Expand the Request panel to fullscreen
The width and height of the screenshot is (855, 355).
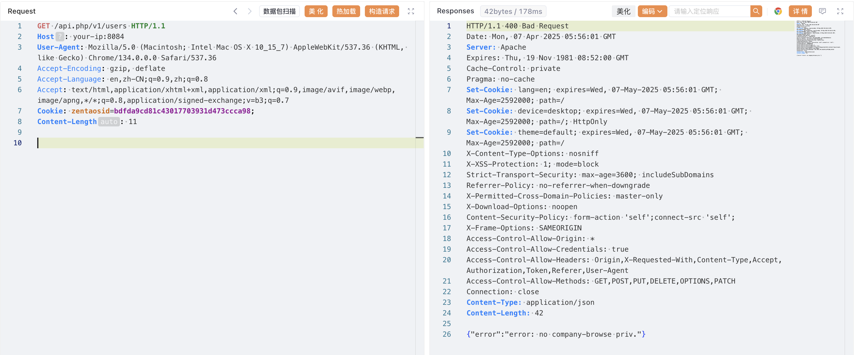[x=411, y=11]
